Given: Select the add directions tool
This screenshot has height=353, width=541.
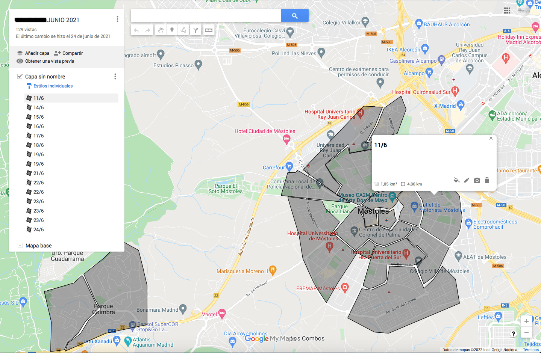Looking at the screenshot, I should [196, 30].
